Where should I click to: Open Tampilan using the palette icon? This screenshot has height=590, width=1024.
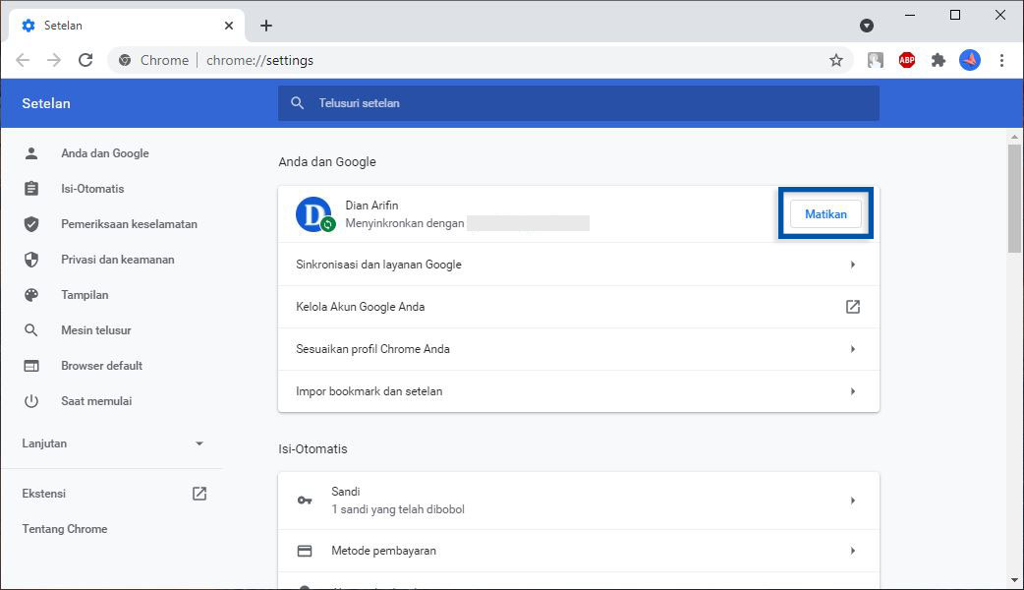point(29,294)
